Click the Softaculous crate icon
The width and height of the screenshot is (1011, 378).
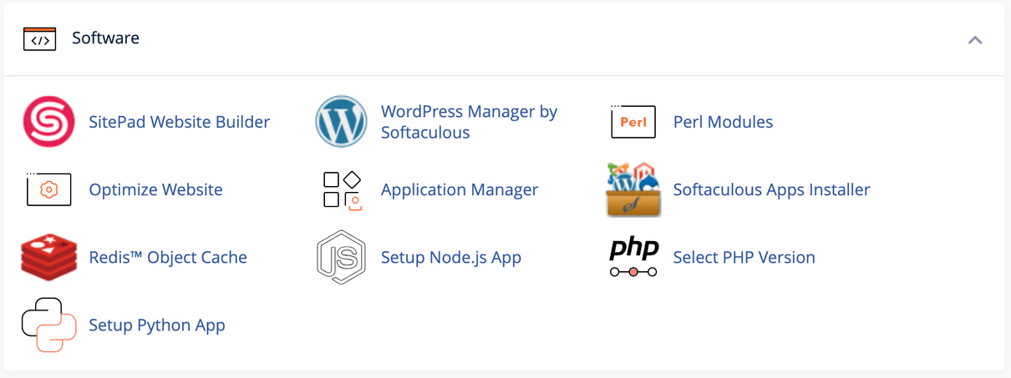tap(633, 190)
